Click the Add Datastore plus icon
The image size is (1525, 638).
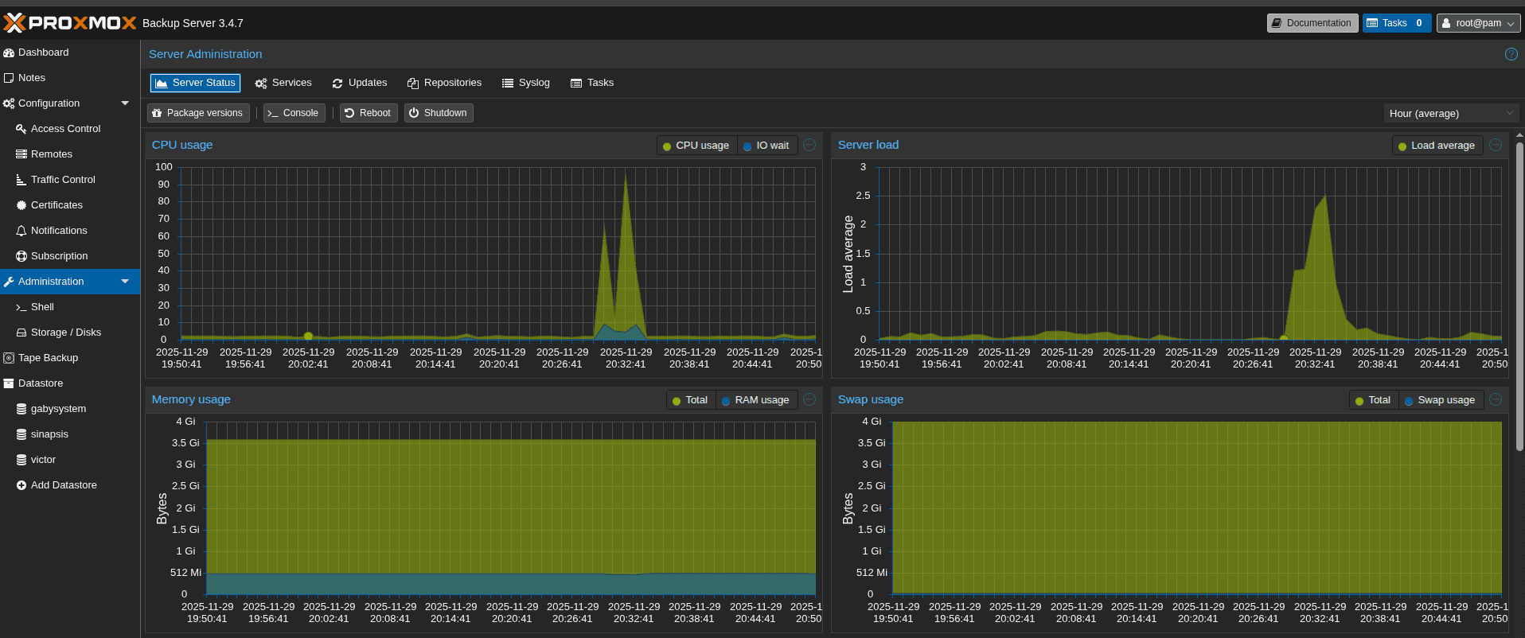21,485
